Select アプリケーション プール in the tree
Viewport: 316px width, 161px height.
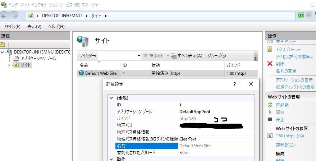click(x=38, y=58)
